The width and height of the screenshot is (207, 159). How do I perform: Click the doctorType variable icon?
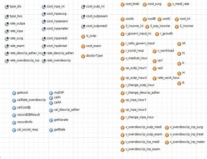pos(83,56)
